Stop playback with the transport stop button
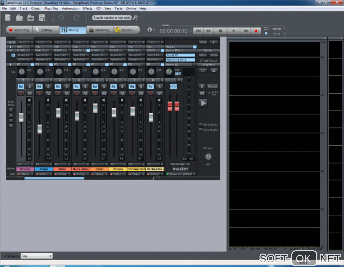Viewport: 344px width, 267px height. click(x=221, y=31)
